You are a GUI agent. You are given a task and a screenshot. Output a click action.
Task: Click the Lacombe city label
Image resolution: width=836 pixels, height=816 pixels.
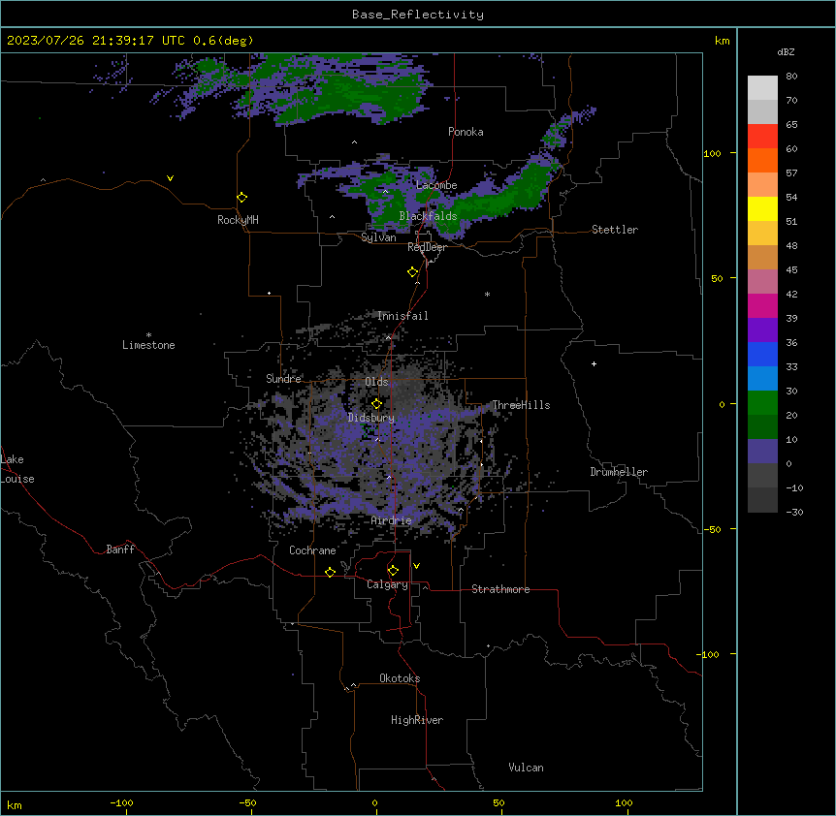pyautogui.click(x=436, y=185)
